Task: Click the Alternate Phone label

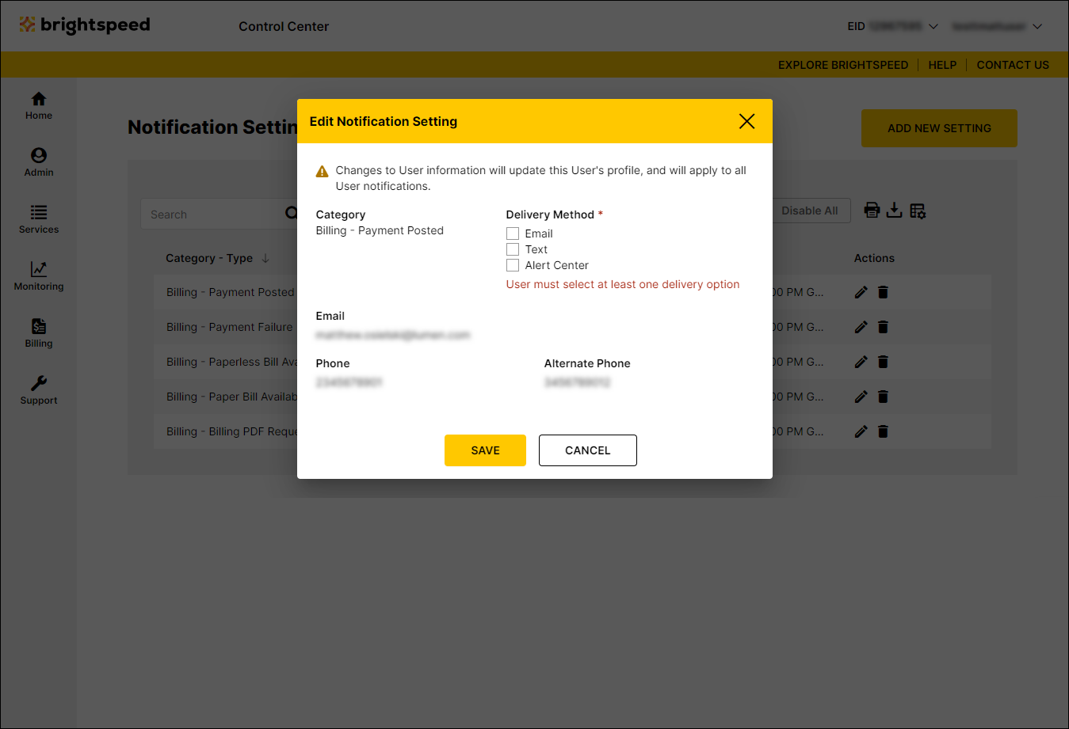Action: (587, 363)
